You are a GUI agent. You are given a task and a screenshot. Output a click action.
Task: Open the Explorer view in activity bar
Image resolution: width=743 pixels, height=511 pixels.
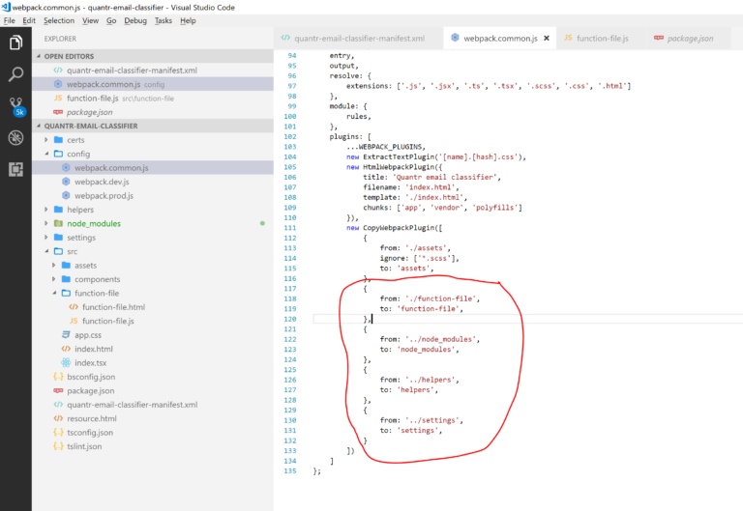(15, 43)
